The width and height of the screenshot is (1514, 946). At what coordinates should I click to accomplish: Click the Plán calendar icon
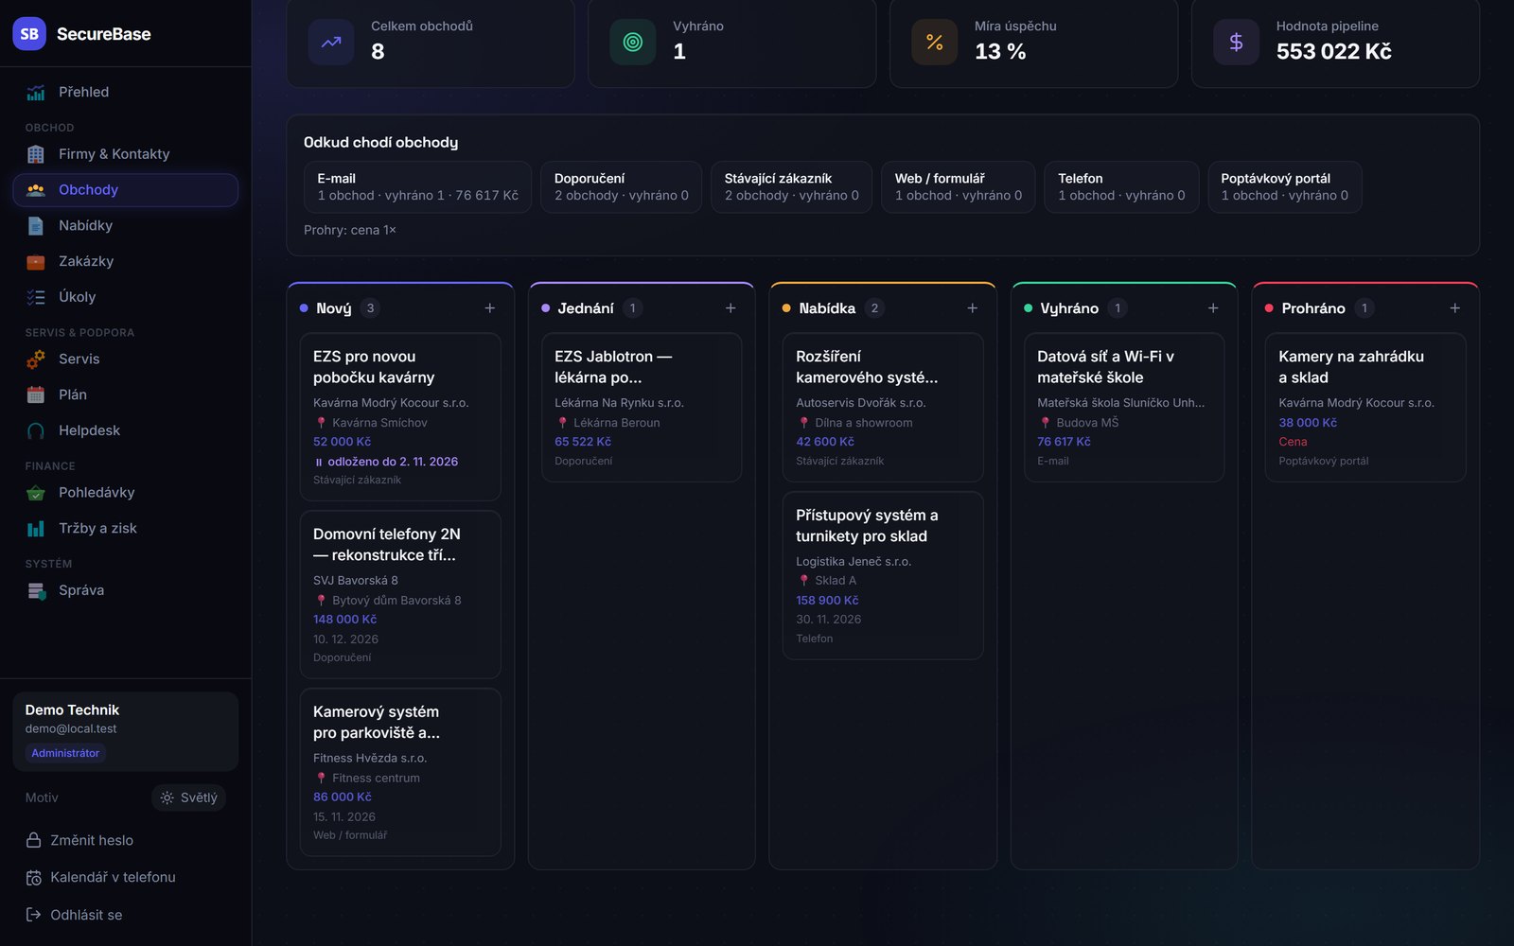(36, 395)
